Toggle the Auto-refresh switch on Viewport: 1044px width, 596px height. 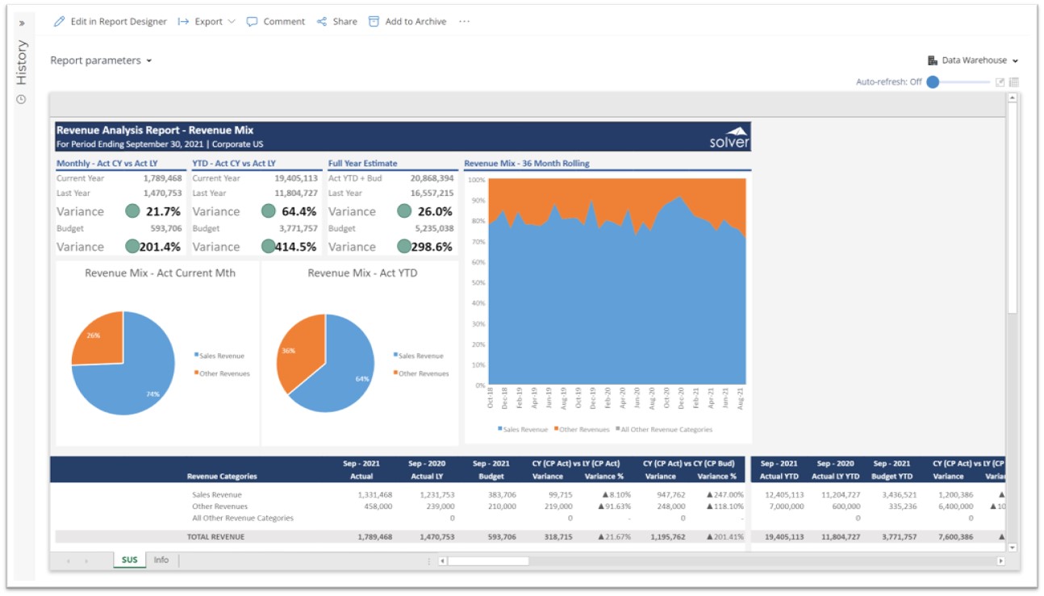pyautogui.click(x=933, y=82)
